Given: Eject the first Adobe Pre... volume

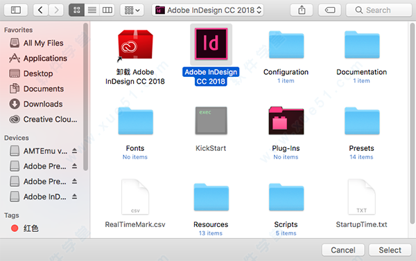Looking at the screenshot, I should [x=75, y=166].
